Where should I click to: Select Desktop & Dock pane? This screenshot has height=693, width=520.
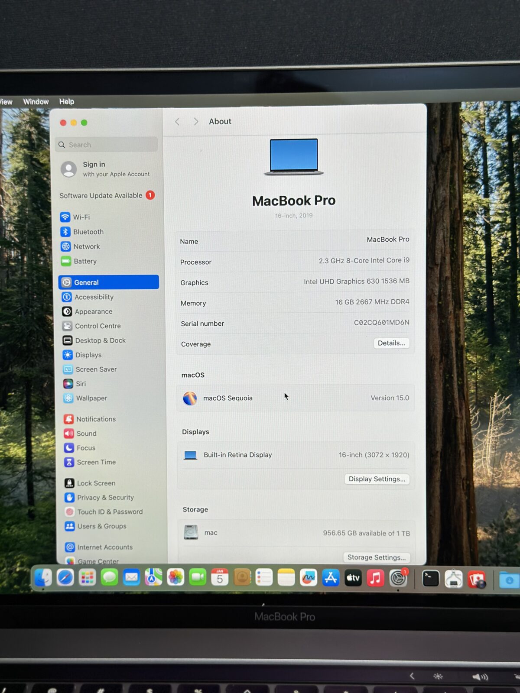[94, 340]
